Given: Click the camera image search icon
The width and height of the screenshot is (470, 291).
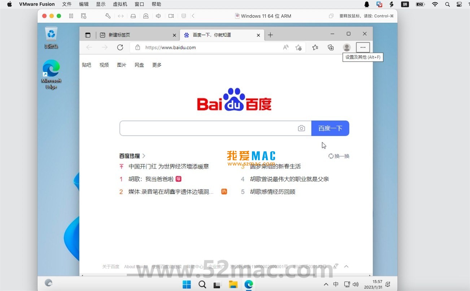Looking at the screenshot, I should pos(301,128).
